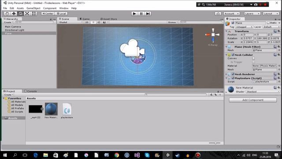Select the Rect transform tool
Screen dimensions: 282x159
33,14
